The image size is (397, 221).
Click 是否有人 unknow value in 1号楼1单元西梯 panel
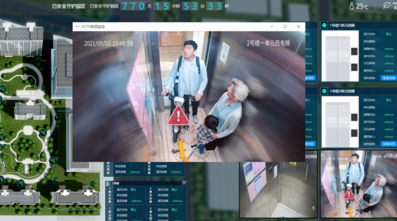(x=388, y=71)
